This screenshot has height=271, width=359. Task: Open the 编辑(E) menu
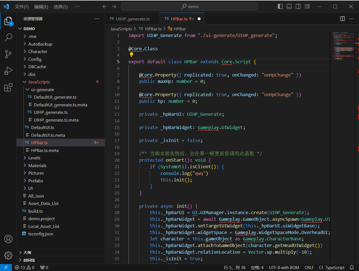pos(41,7)
